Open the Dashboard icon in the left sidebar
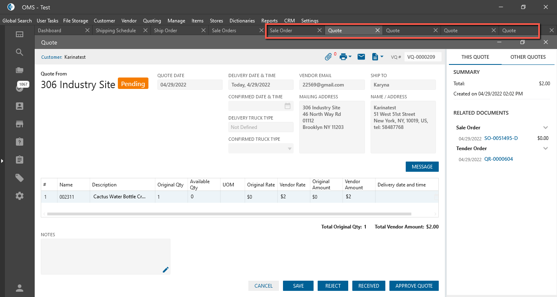The width and height of the screenshot is (557, 297). (20, 34)
